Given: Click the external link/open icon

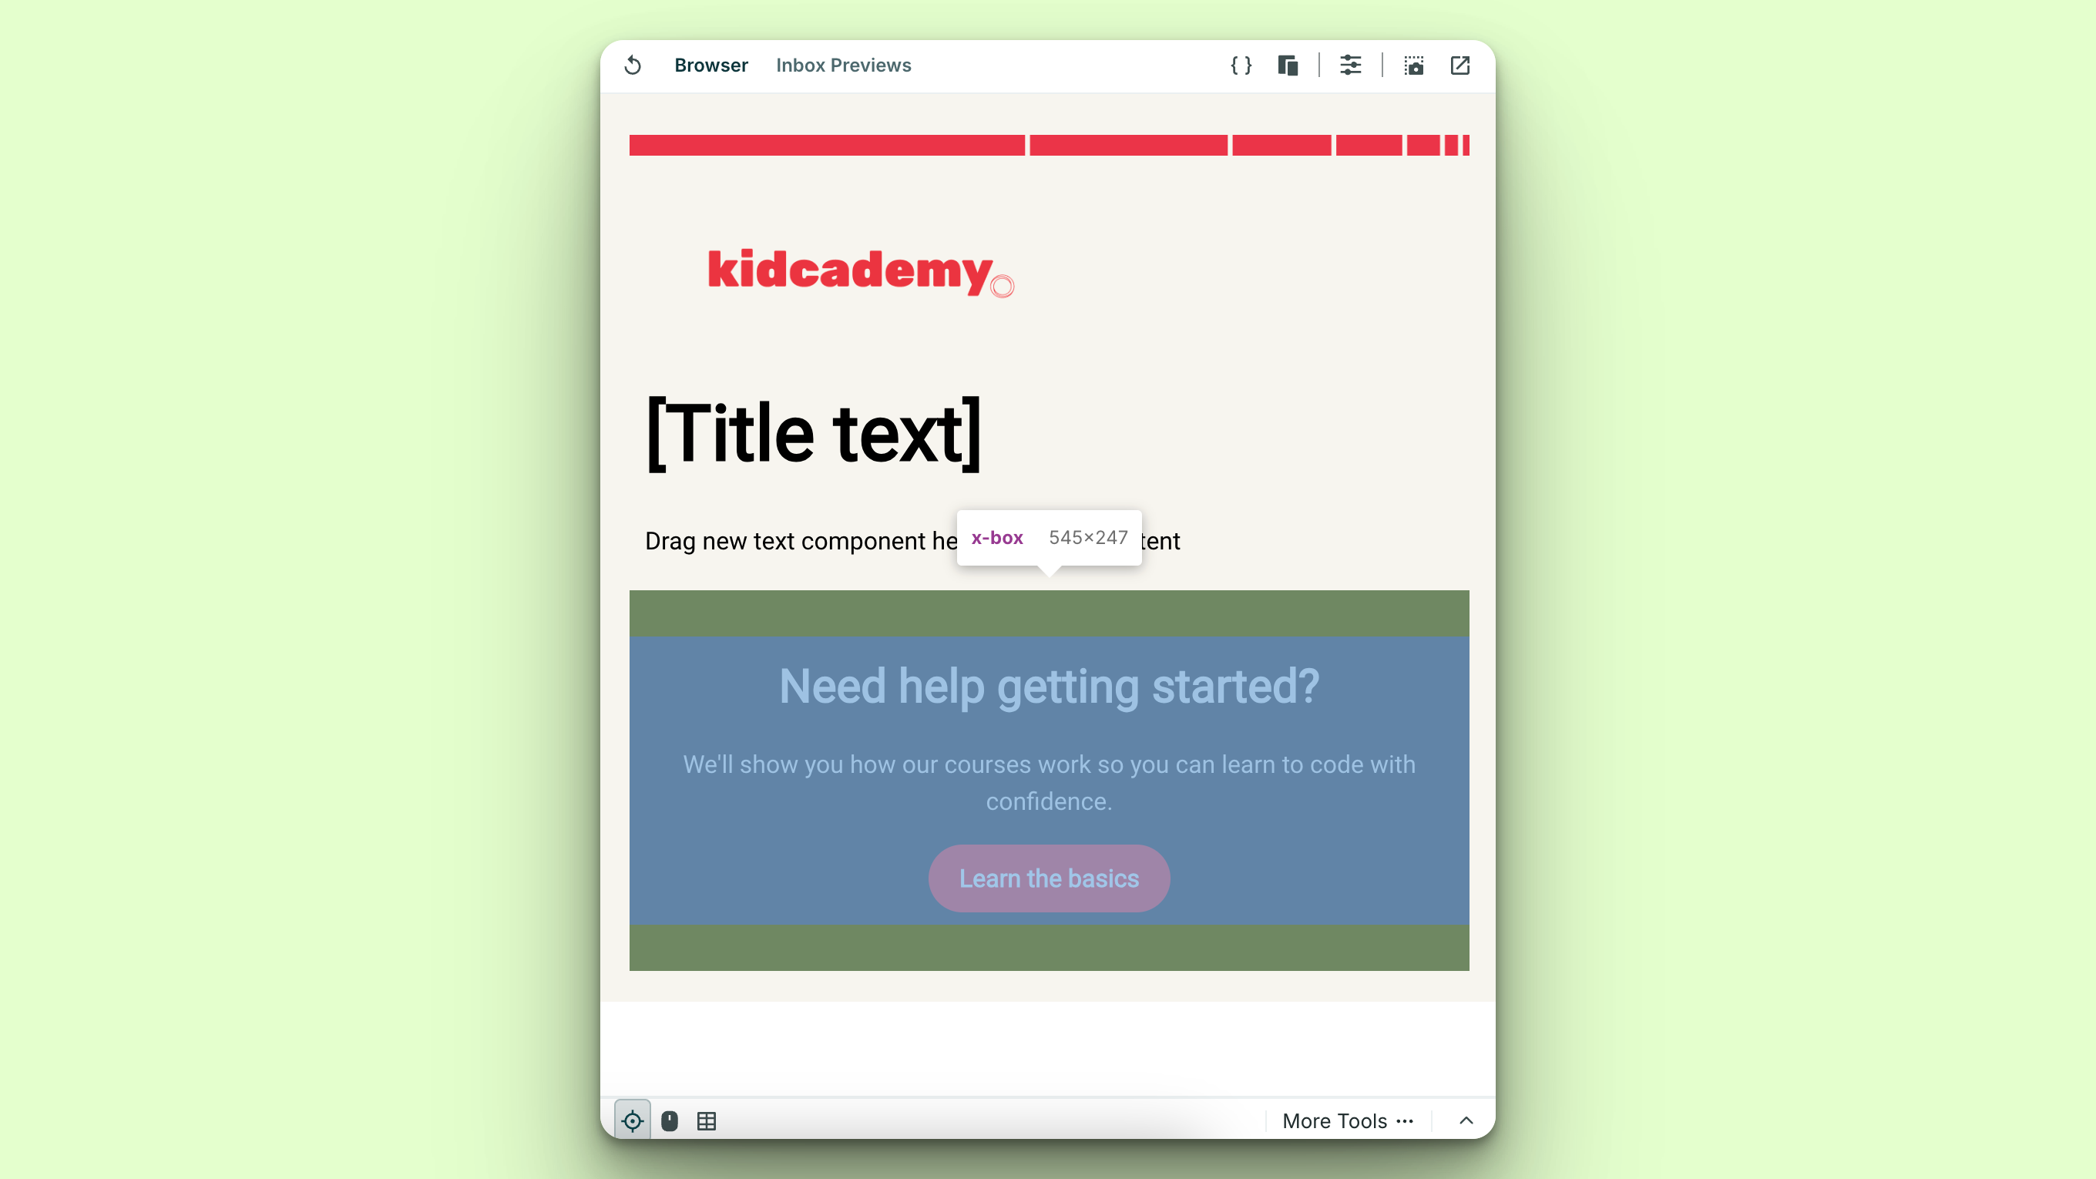Looking at the screenshot, I should pyautogui.click(x=1458, y=65).
